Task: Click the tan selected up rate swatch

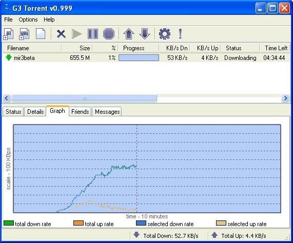Action: coord(221,223)
